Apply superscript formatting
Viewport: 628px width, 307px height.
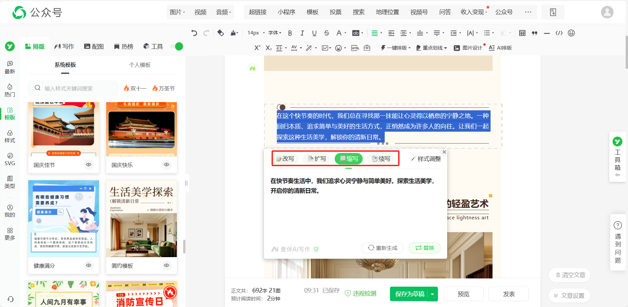tap(257, 48)
